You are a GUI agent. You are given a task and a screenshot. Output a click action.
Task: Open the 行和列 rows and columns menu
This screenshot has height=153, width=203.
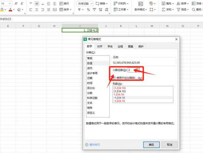click(121, 4)
